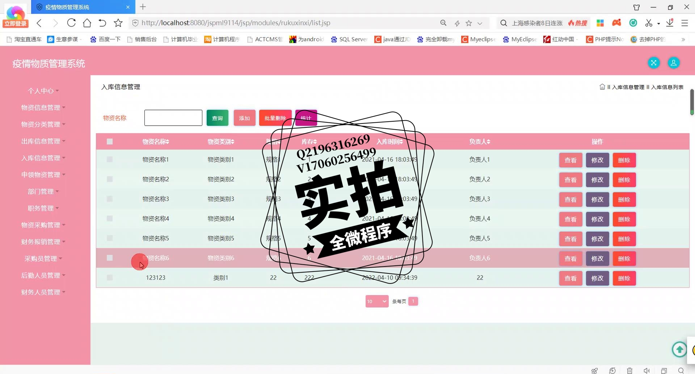Open the 财务人员管理 sidebar menu
The height and width of the screenshot is (374, 695).
pyautogui.click(x=43, y=292)
